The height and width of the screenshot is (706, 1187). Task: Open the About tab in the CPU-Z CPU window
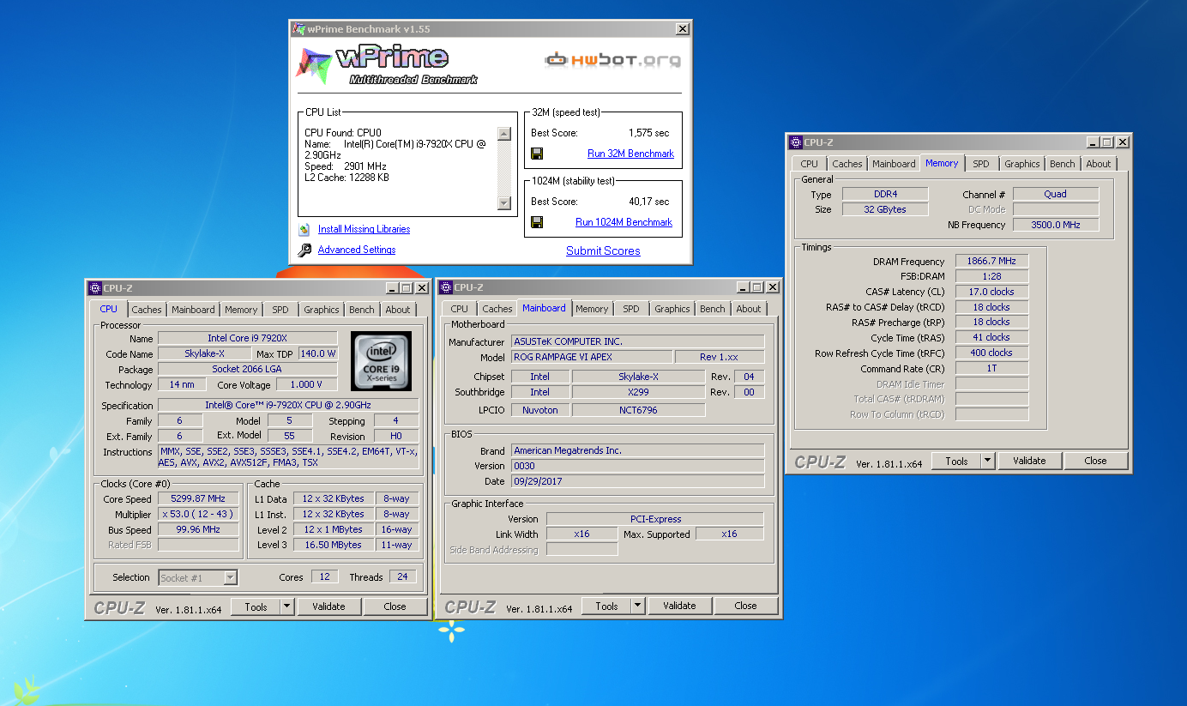[398, 310]
